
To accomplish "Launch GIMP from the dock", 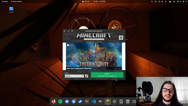I will (100, 101).
